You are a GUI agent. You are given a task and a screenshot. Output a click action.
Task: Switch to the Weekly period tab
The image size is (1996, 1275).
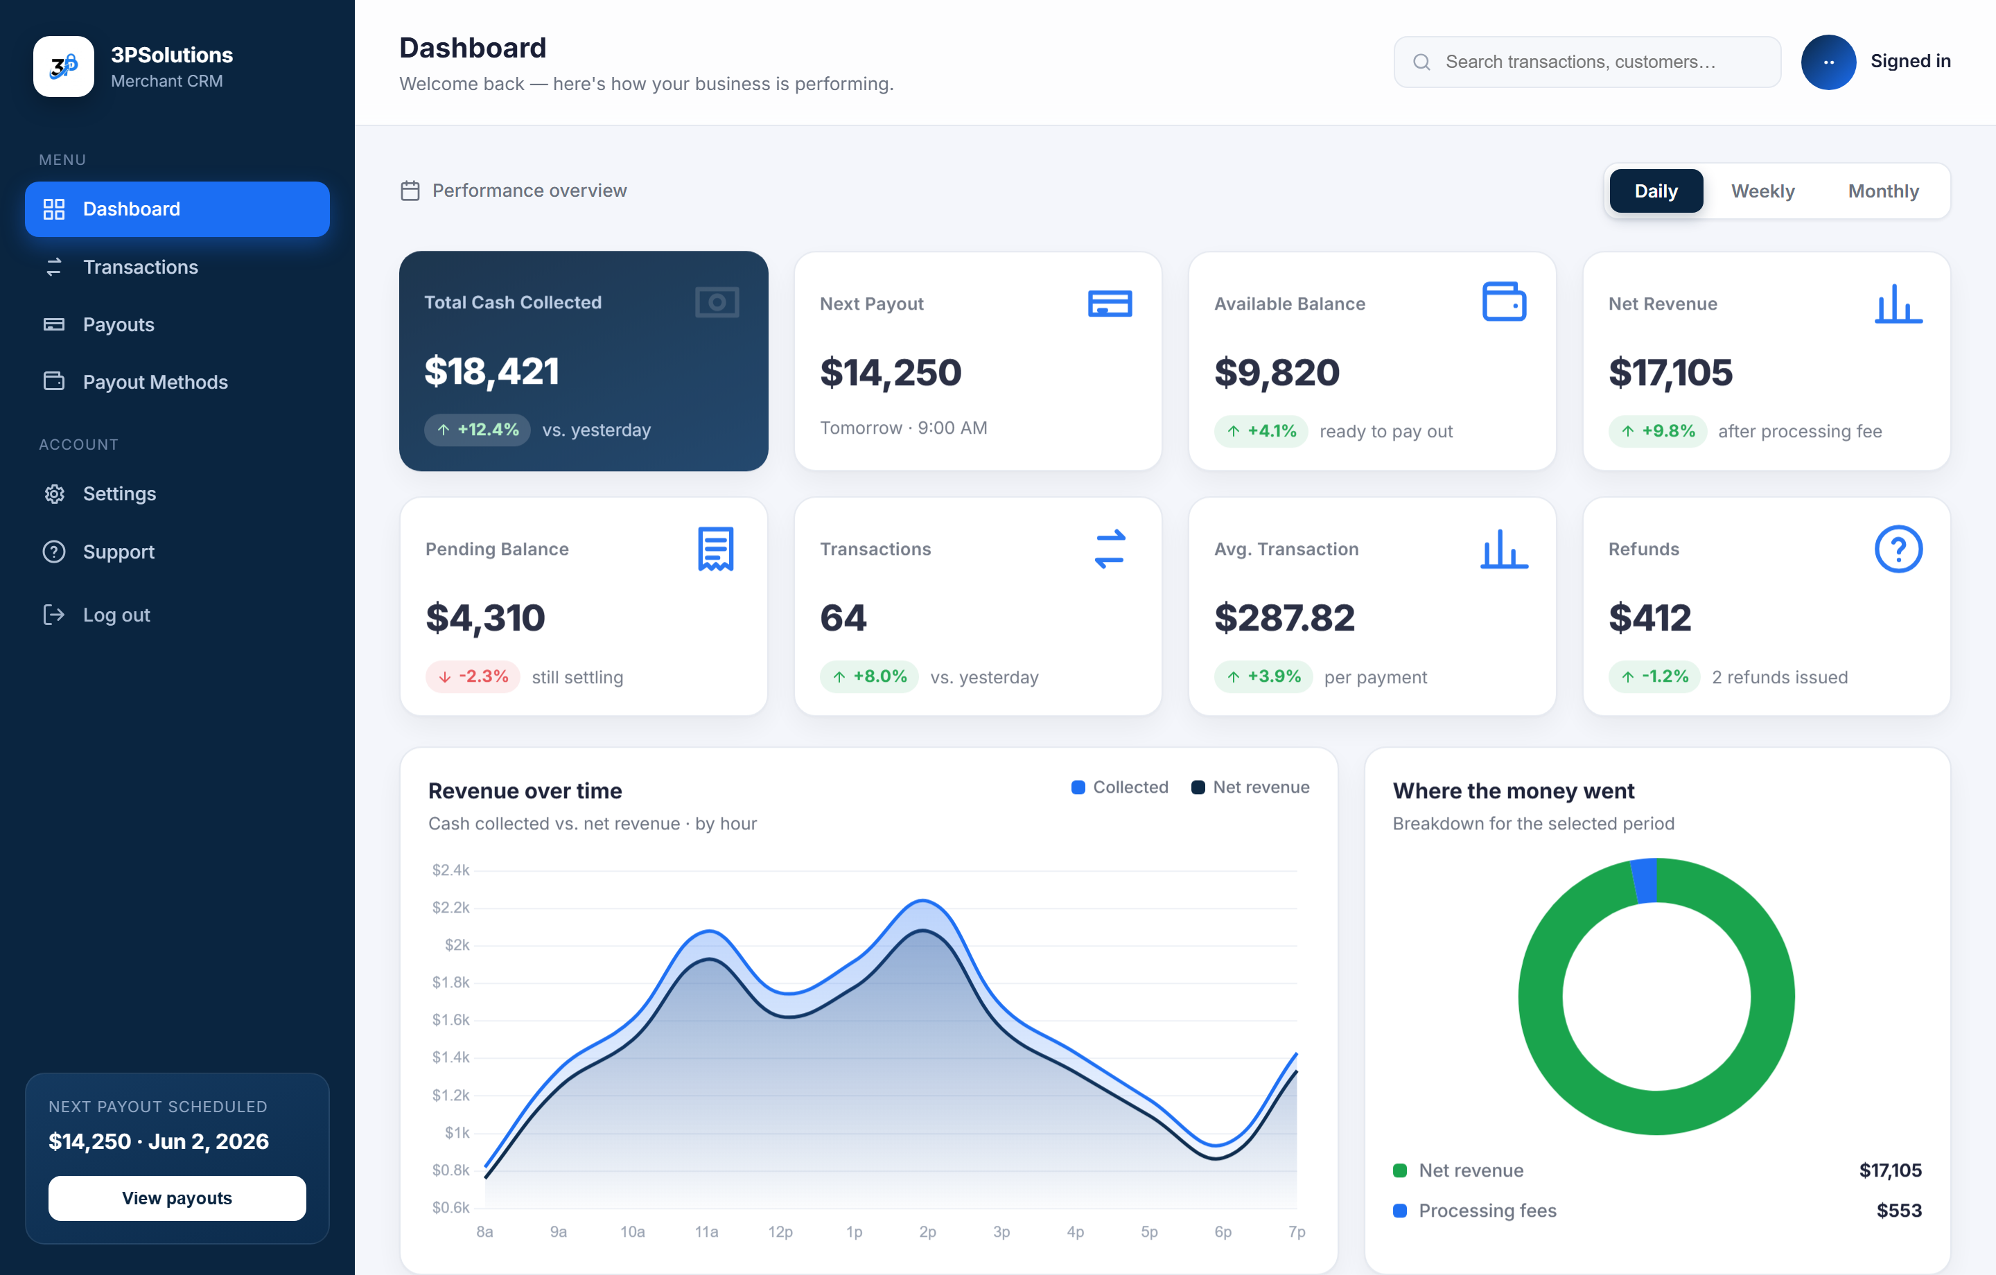[1763, 191]
